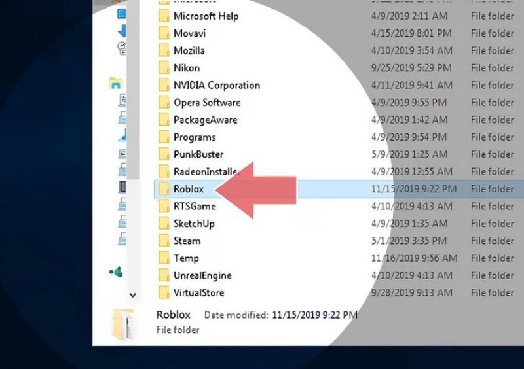Select the Opera Software folder
The image size is (524, 369).
206,103
